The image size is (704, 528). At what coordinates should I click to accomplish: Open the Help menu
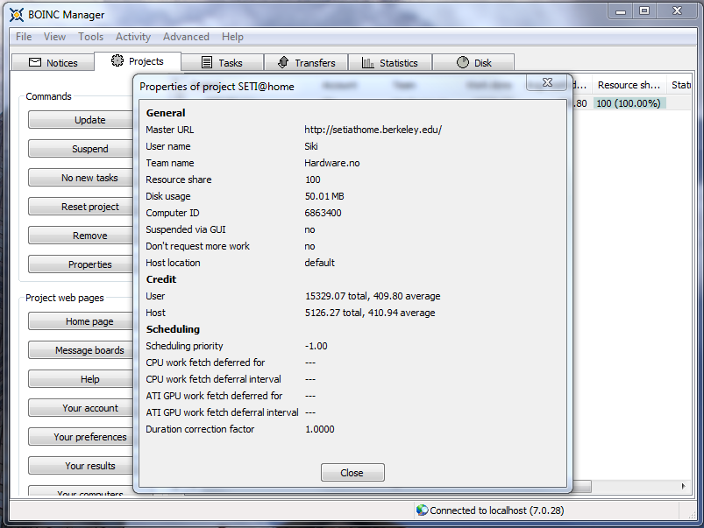point(232,37)
